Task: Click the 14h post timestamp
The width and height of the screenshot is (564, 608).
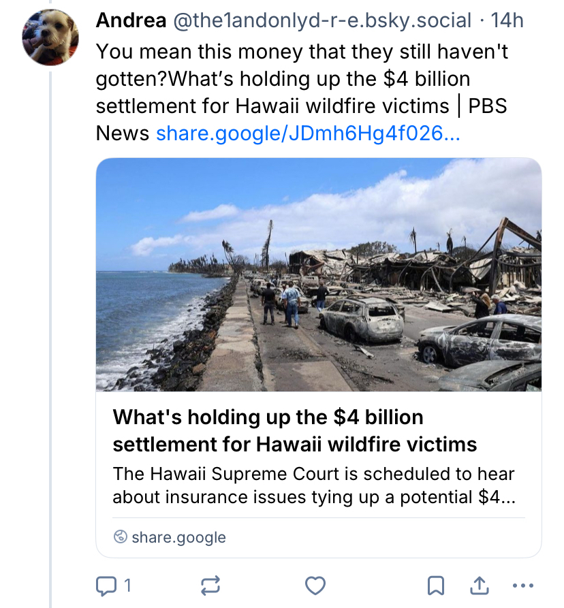Action: [x=507, y=20]
